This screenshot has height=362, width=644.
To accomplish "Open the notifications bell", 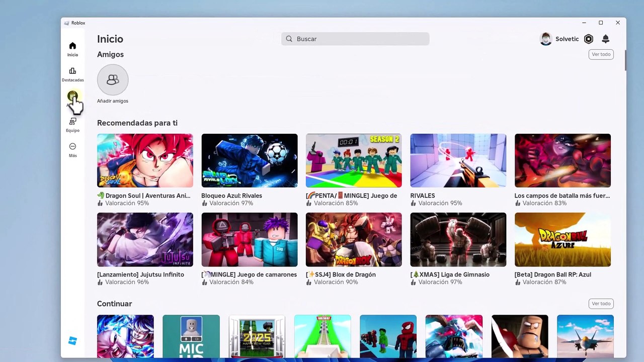I will 606,39.
